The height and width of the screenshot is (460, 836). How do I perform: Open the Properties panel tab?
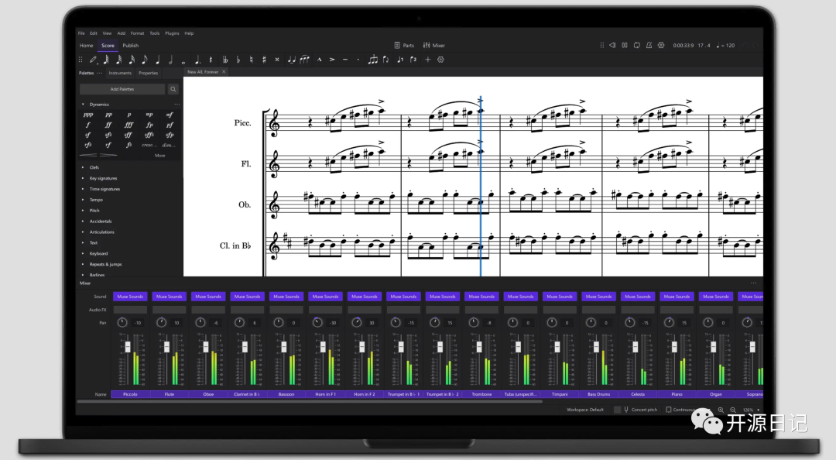148,73
